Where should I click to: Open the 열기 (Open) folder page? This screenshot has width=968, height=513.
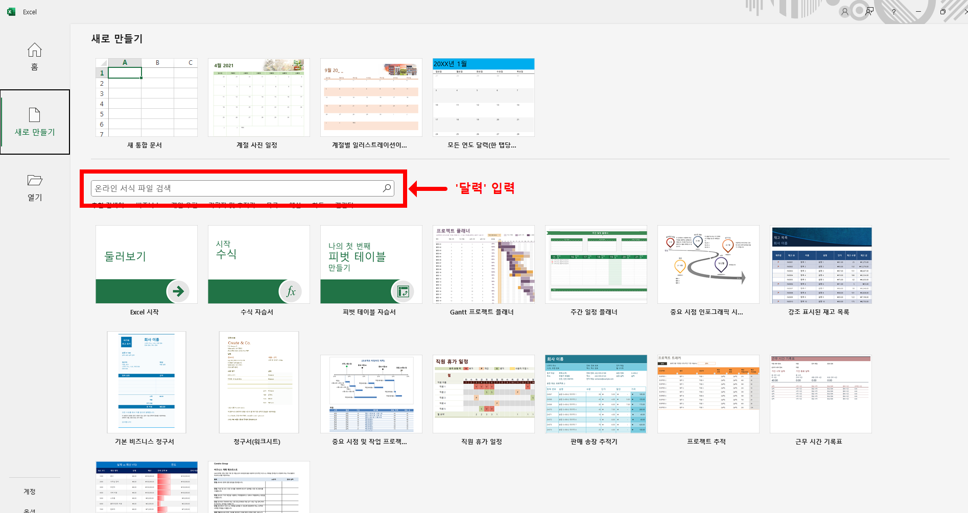point(35,188)
